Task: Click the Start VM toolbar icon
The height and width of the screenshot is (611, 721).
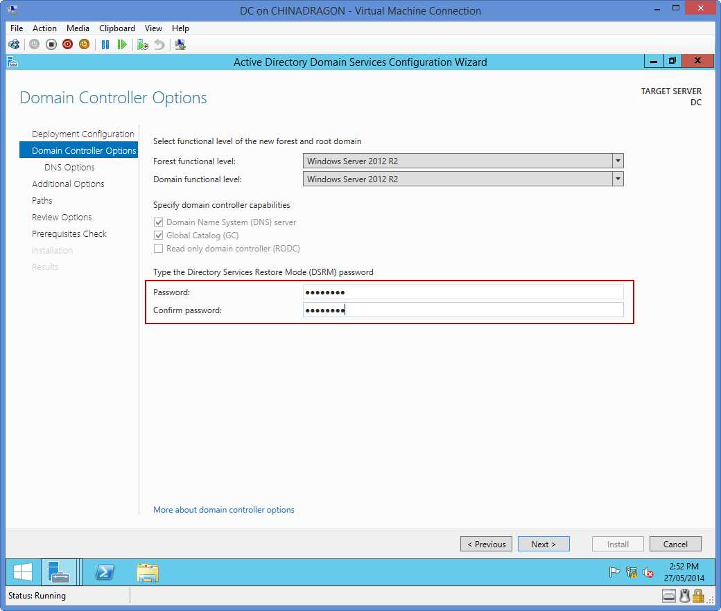Action: click(x=35, y=44)
